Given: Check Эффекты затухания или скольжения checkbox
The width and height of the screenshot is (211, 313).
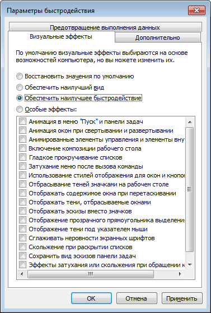Looking at the screenshot, I should click(x=22, y=265).
